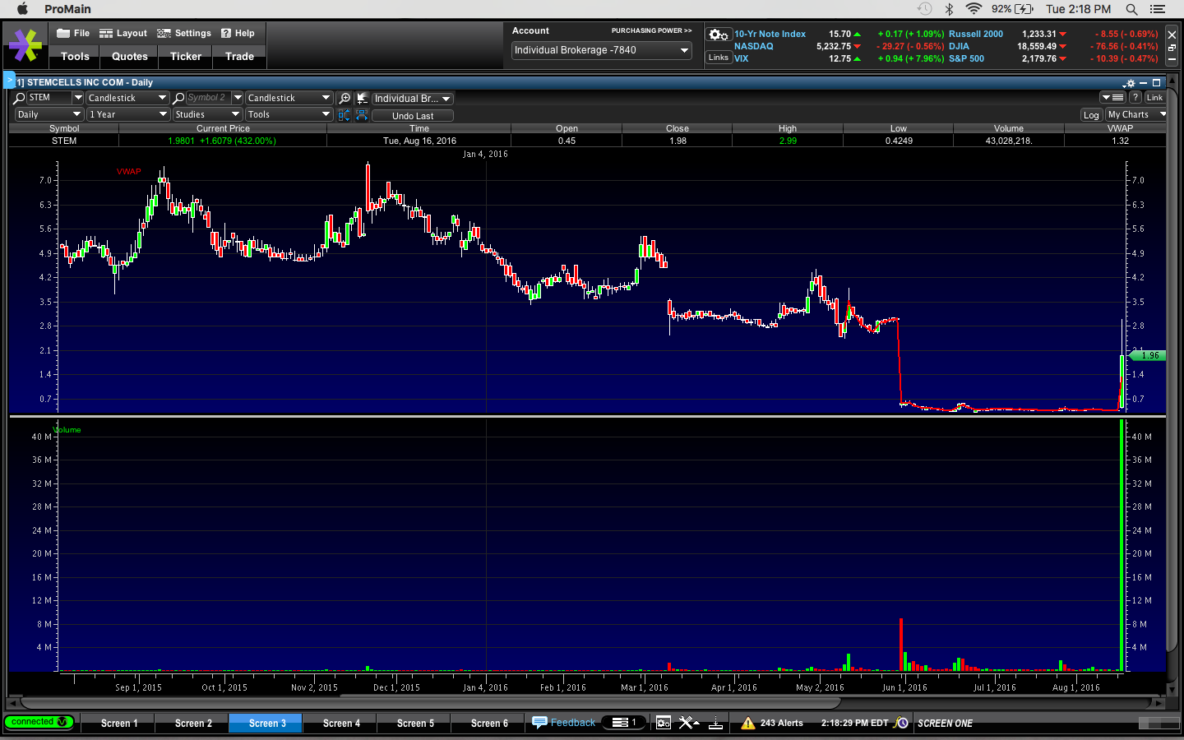Screen dimensions: 1184x740
Task: Switch to Screen 4 tab
Action: tap(341, 724)
